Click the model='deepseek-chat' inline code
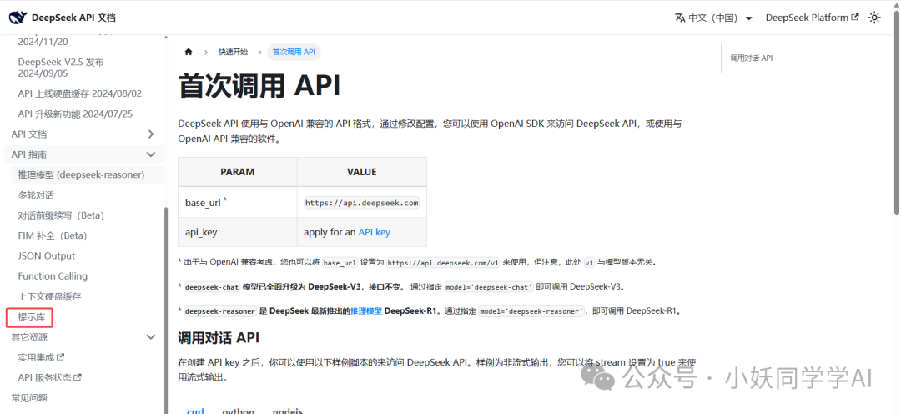 pyautogui.click(x=490, y=286)
